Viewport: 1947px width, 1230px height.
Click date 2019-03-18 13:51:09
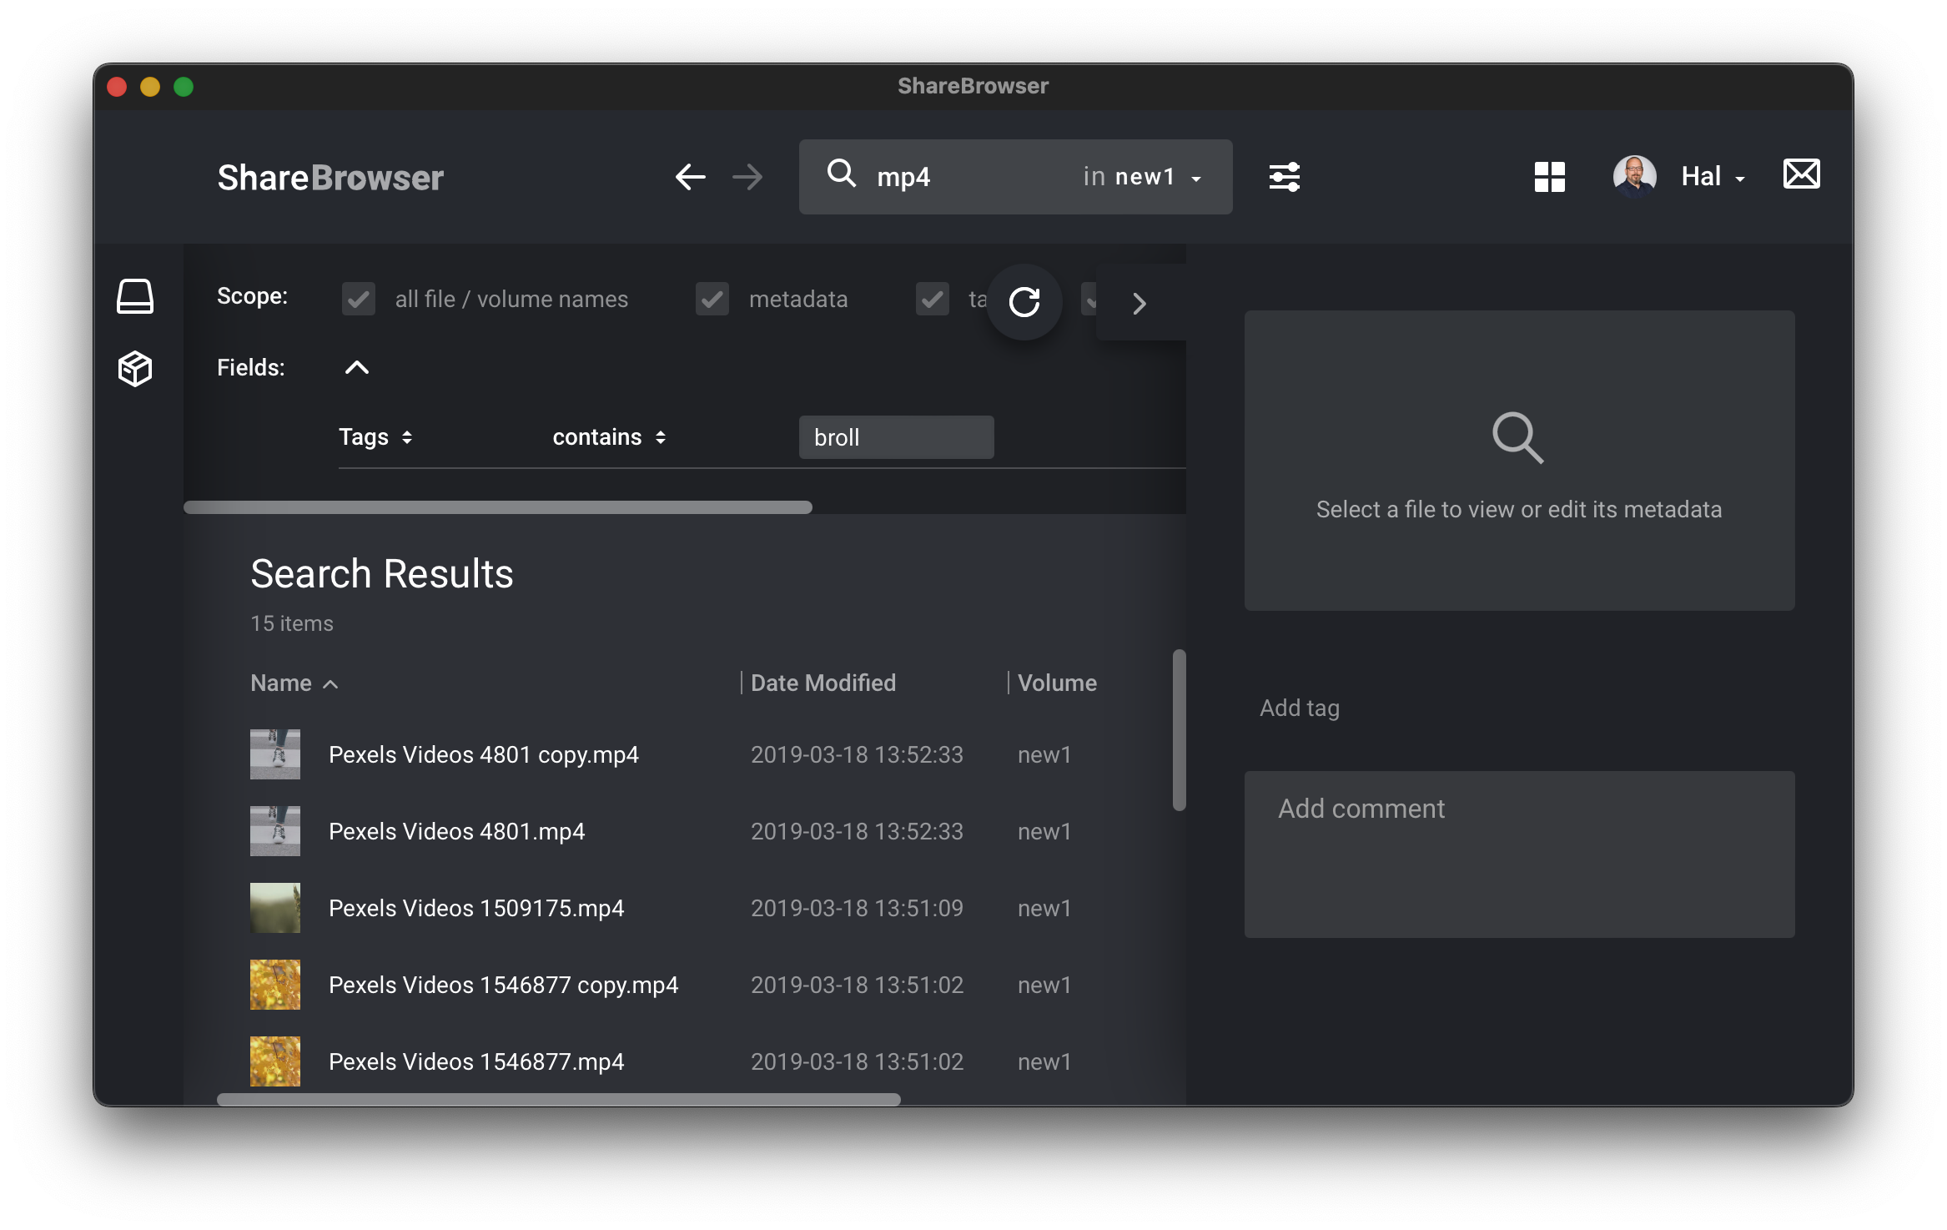pyautogui.click(x=857, y=908)
